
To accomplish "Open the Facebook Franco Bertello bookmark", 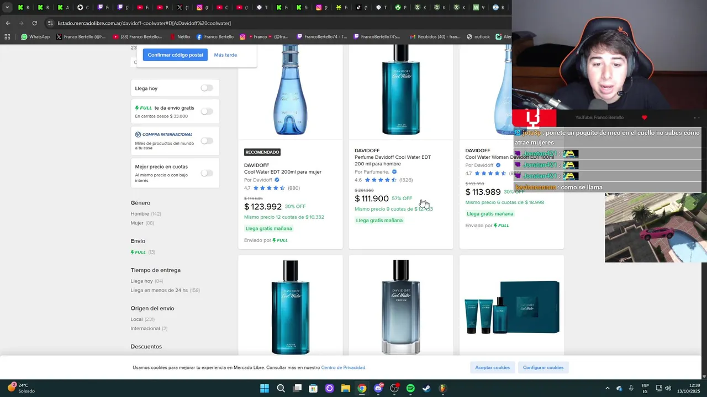I will [x=214, y=37].
